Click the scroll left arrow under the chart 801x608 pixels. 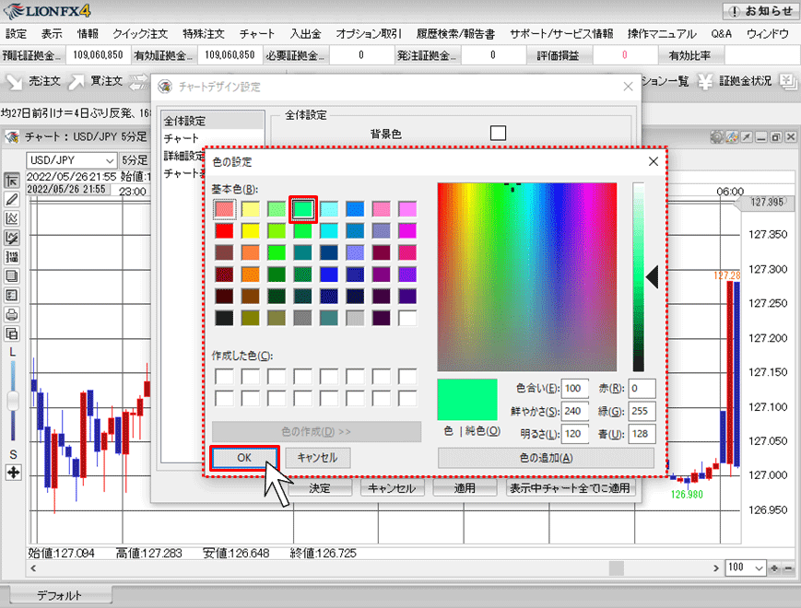click(x=33, y=568)
